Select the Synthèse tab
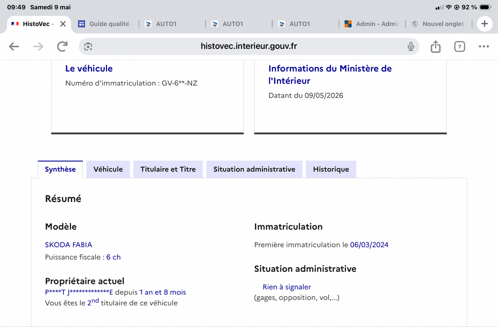The width and height of the screenshot is (498, 327). click(60, 169)
